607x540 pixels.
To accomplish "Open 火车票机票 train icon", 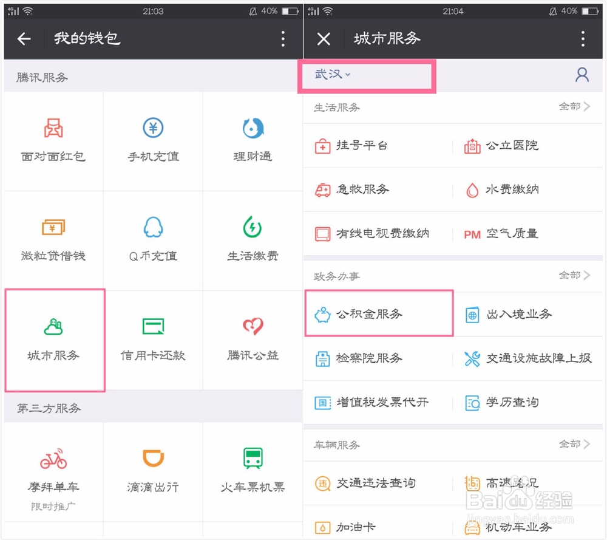I will click(x=253, y=458).
